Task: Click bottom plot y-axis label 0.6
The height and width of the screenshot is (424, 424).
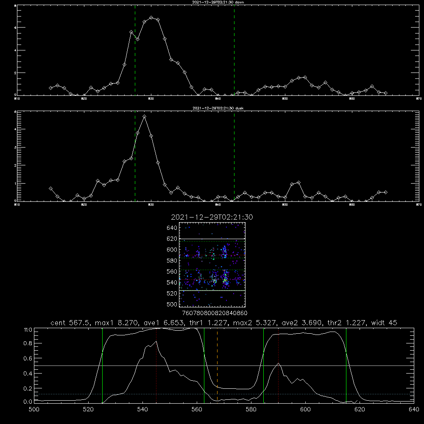Action: (28, 359)
